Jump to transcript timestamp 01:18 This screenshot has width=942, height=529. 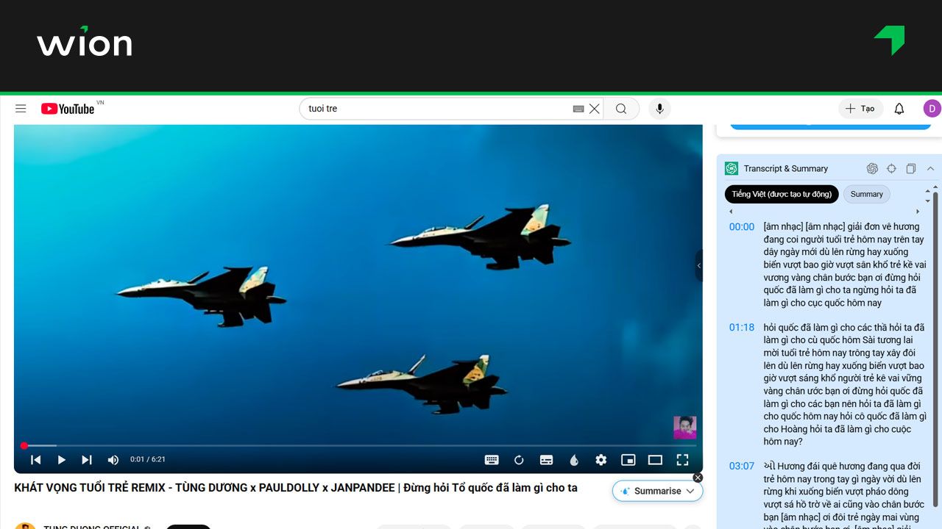tap(742, 327)
